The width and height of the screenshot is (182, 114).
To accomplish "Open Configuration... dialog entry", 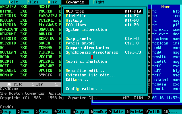I will tap(104, 89).
